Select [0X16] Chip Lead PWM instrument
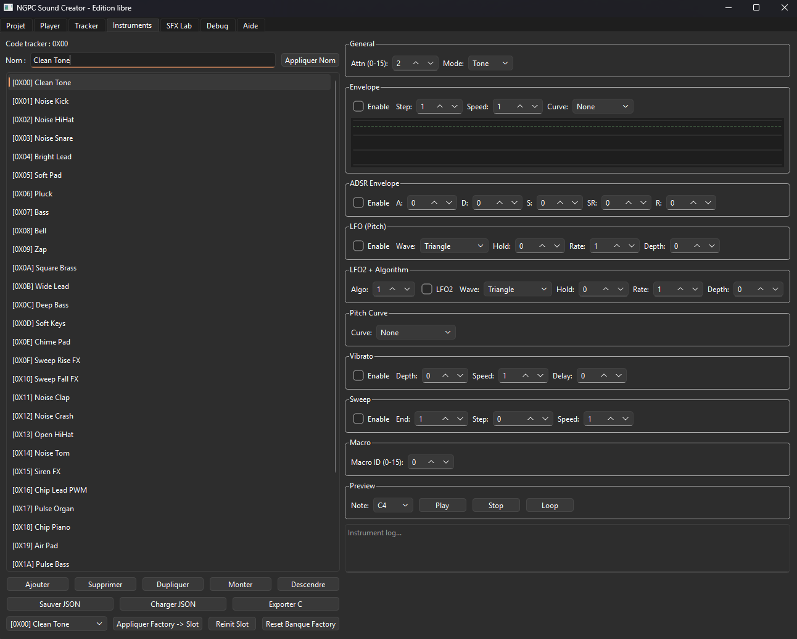 (x=170, y=490)
